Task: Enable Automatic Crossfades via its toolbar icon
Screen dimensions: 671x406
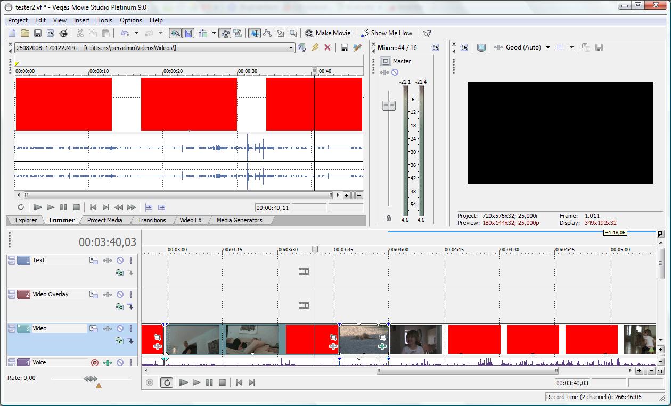Action: pos(189,33)
